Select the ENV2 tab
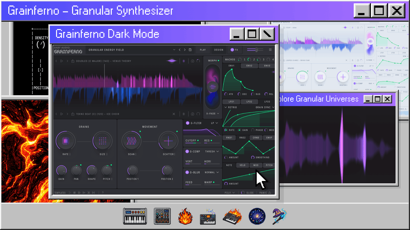This screenshot has height=230, width=410. coord(249,66)
